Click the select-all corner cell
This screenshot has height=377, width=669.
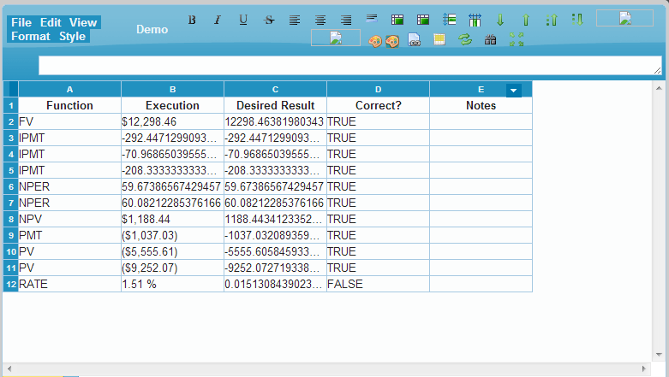[10, 90]
